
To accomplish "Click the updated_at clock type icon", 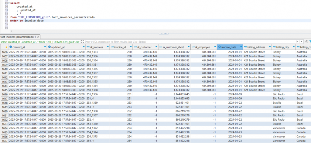I will (50, 47).
